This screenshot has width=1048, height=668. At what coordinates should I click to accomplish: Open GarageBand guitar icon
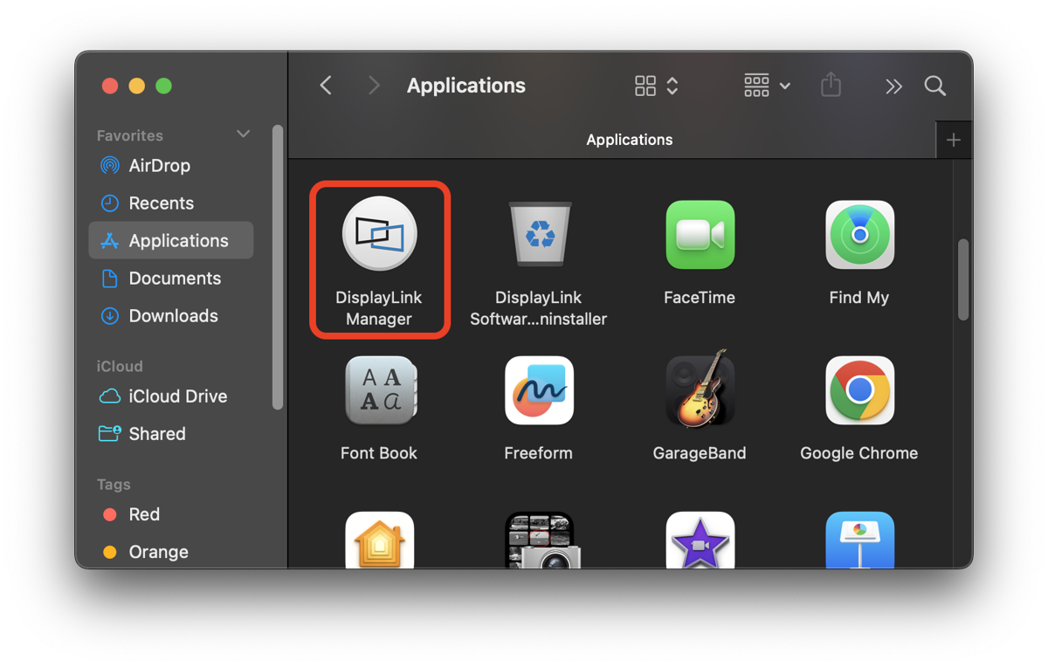[699, 390]
